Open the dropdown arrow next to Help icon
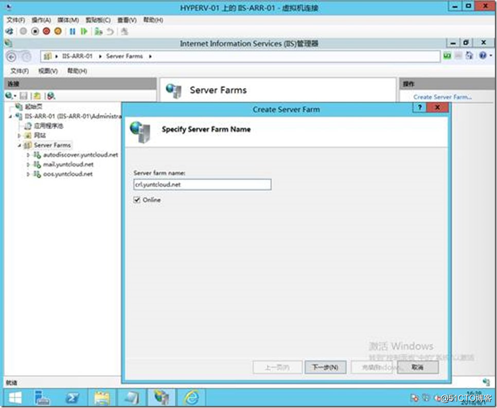The image size is (497, 408). pos(491,55)
